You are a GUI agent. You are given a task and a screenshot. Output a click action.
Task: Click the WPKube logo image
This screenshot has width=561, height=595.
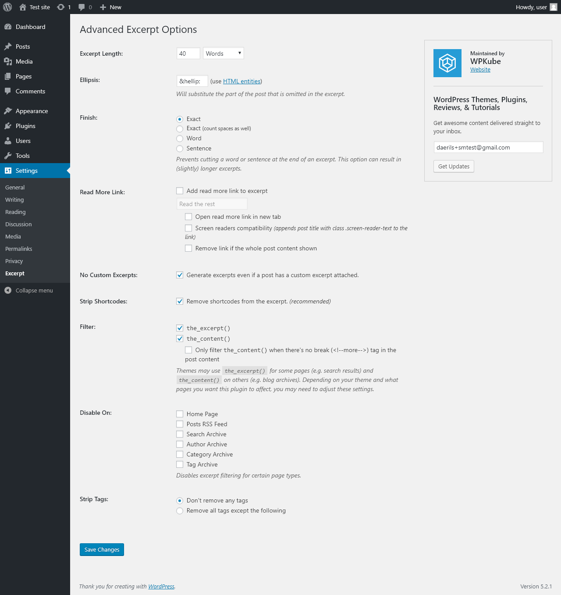(x=447, y=63)
